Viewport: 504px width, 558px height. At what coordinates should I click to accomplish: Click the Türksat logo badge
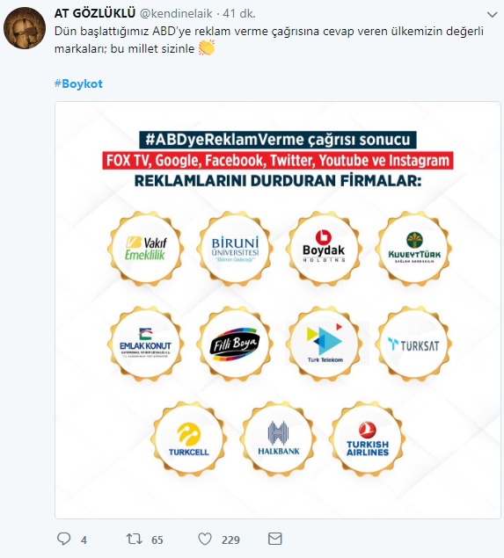413,344
